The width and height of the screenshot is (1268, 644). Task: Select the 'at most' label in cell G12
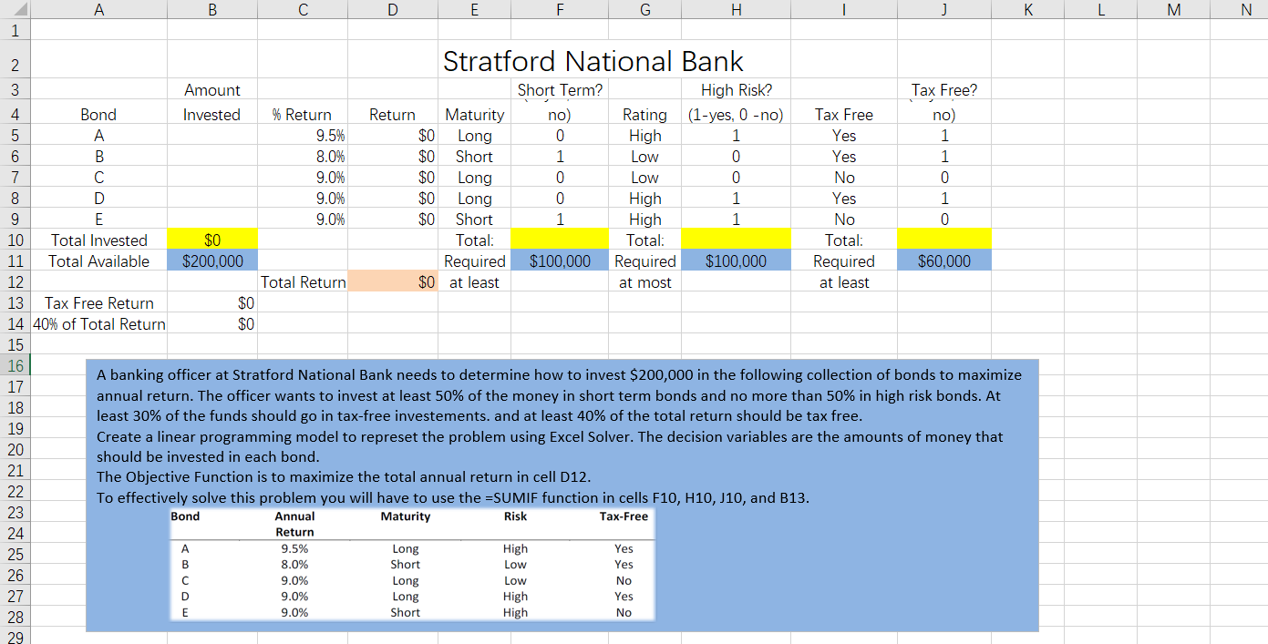coord(644,281)
